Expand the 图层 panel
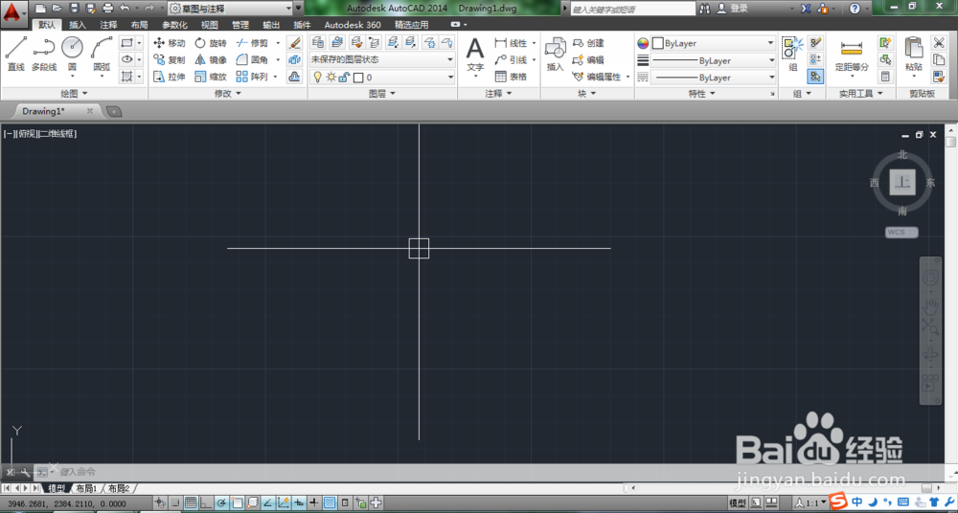The height and width of the screenshot is (513, 958). click(382, 94)
